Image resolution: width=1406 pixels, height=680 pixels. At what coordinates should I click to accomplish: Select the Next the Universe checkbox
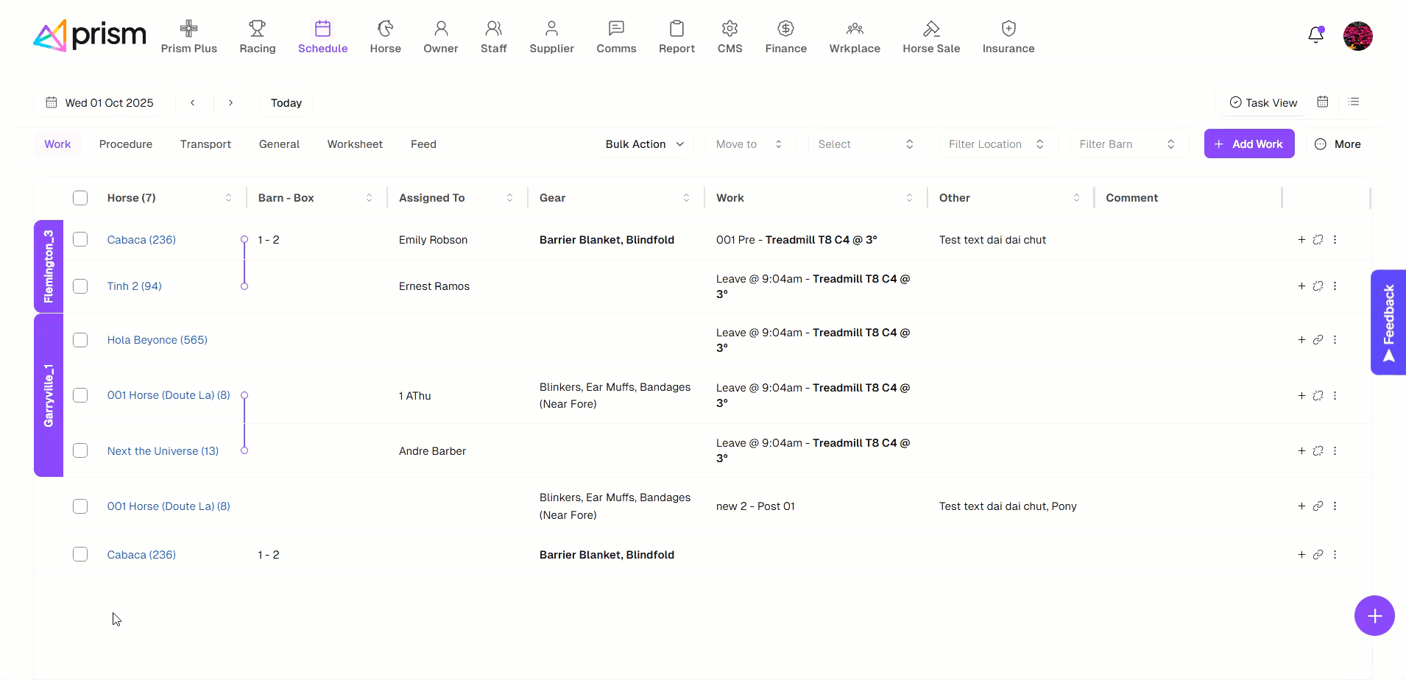coord(80,451)
